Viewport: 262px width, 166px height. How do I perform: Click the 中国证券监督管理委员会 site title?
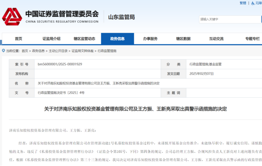click(x=62, y=13)
